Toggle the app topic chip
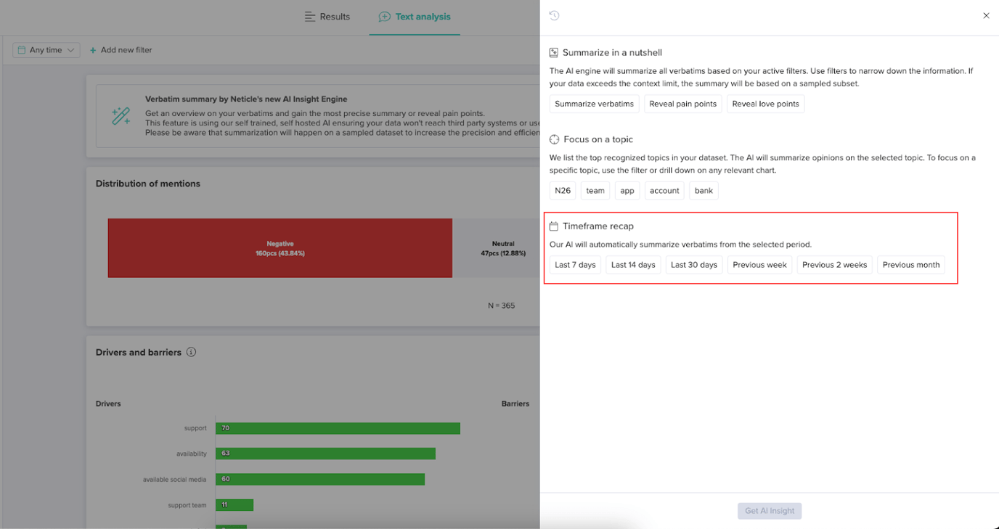 pyautogui.click(x=627, y=191)
